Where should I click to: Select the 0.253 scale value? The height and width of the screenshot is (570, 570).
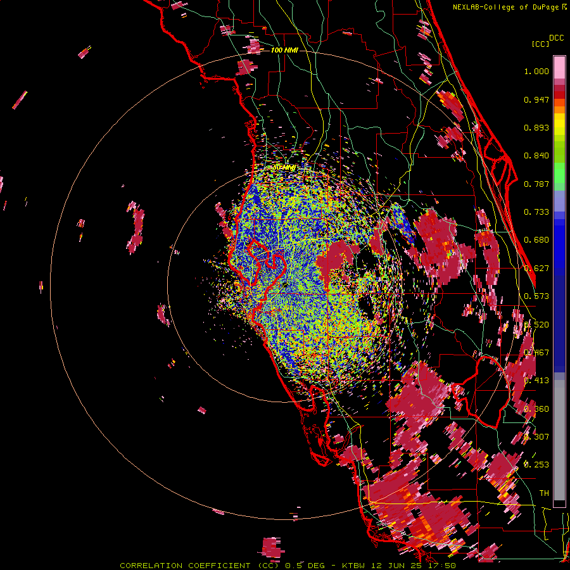coord(536,465)
